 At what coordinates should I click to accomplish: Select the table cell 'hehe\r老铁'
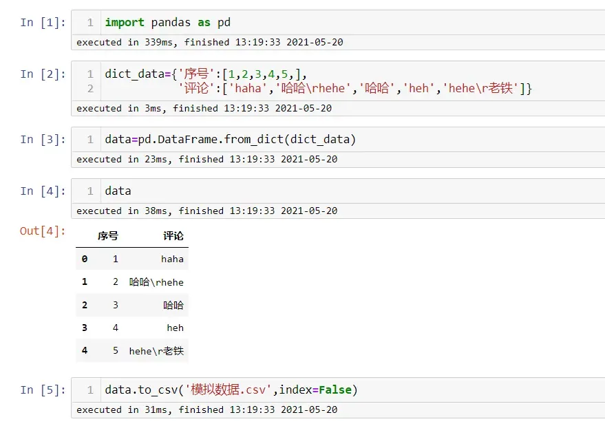coord(156,351)
